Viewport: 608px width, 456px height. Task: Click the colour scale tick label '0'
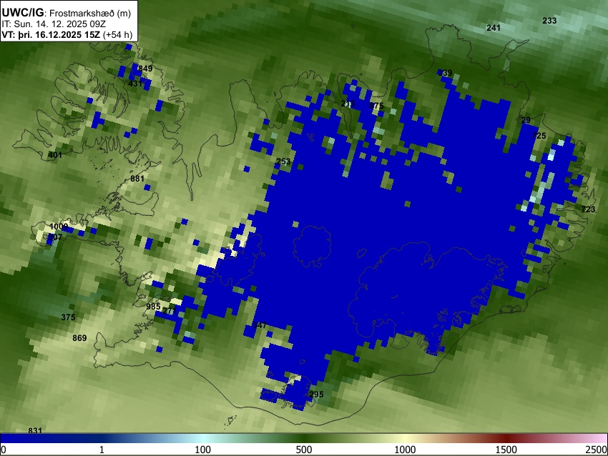pos(4,450)
